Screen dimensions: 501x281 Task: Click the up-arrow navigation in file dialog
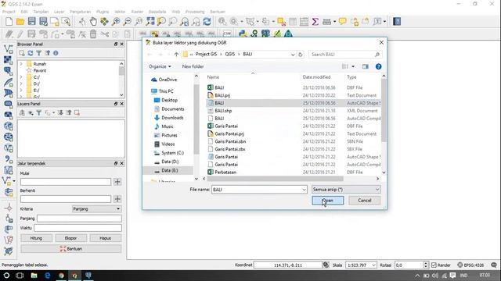[176, 55]
